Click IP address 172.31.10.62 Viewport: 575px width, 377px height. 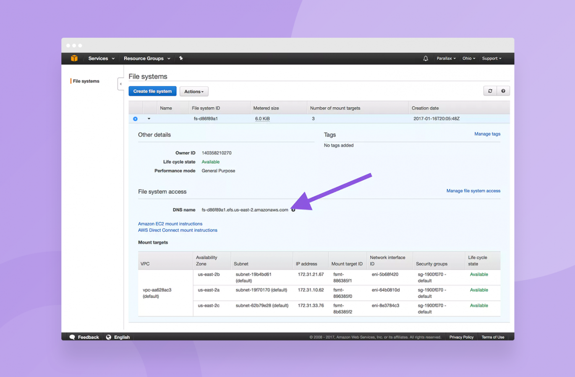click(311, 290)
